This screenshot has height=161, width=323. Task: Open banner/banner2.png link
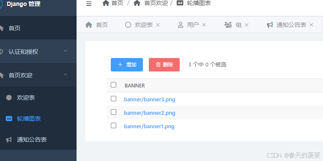coord(150,113)
